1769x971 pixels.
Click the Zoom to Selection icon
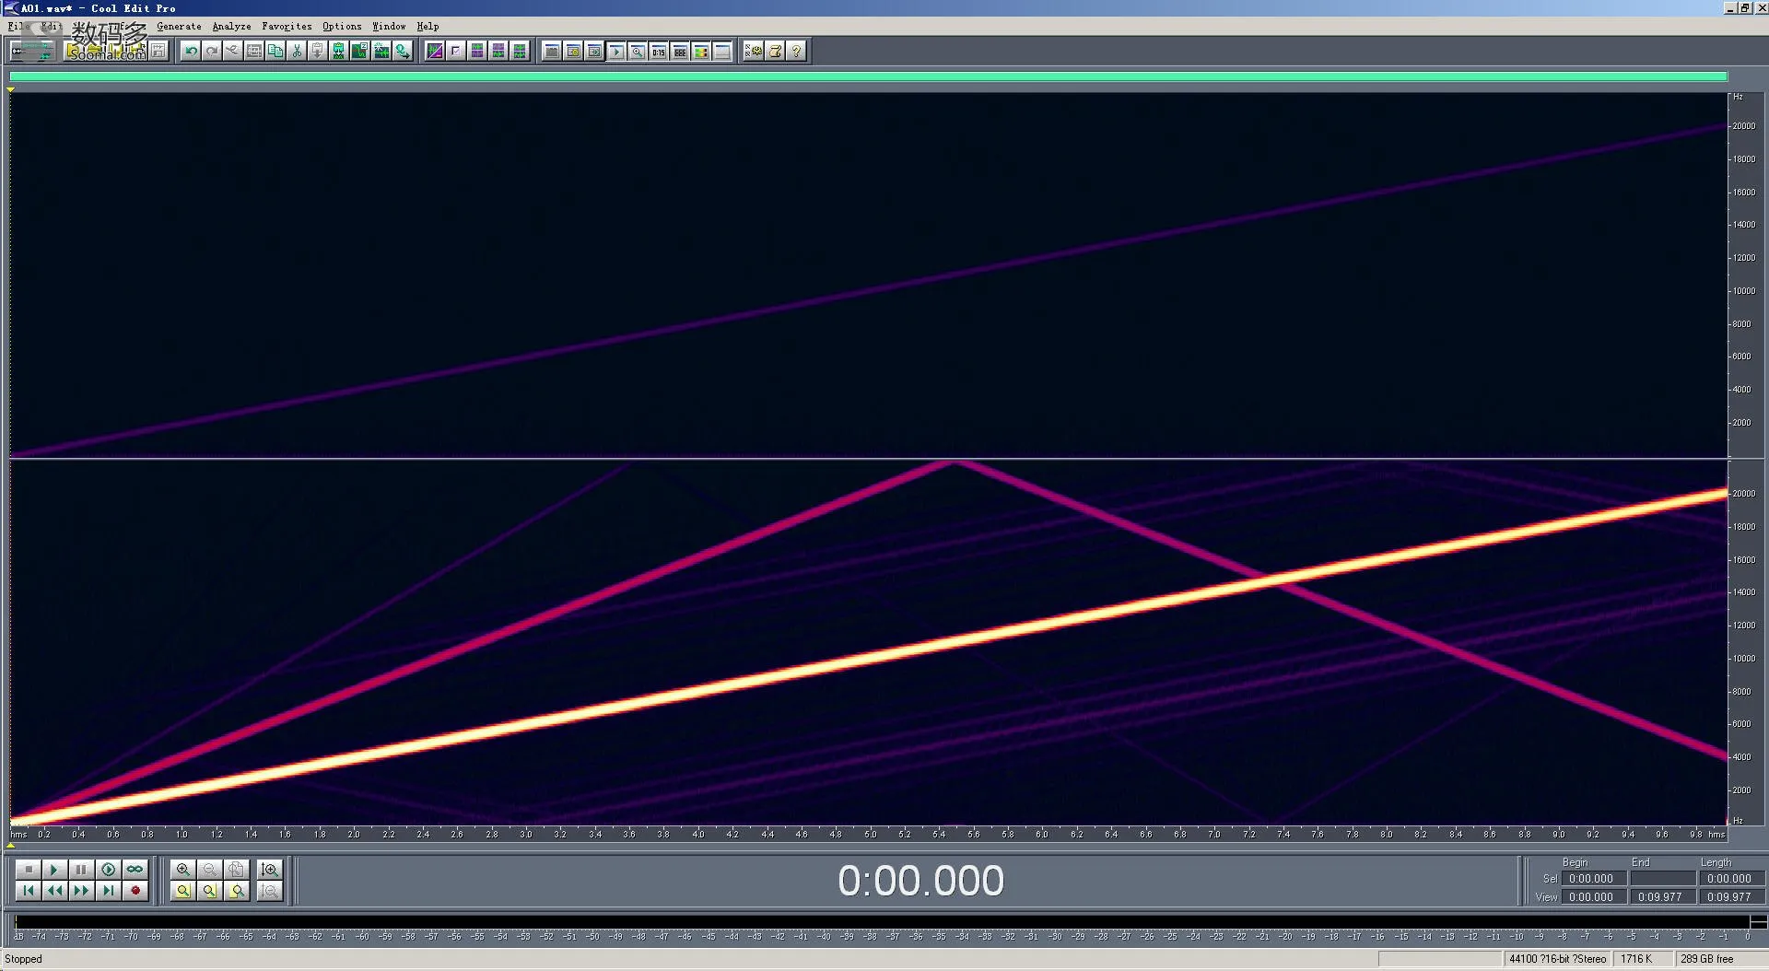[x=182, y=891]
